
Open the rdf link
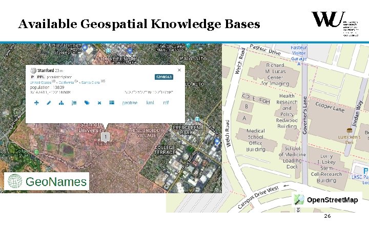166,103
